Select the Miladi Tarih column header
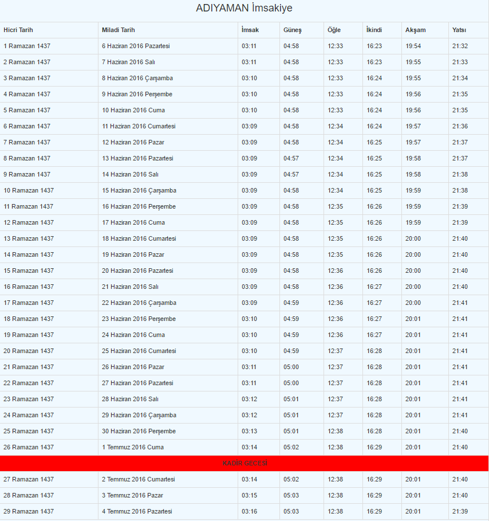 118,30
